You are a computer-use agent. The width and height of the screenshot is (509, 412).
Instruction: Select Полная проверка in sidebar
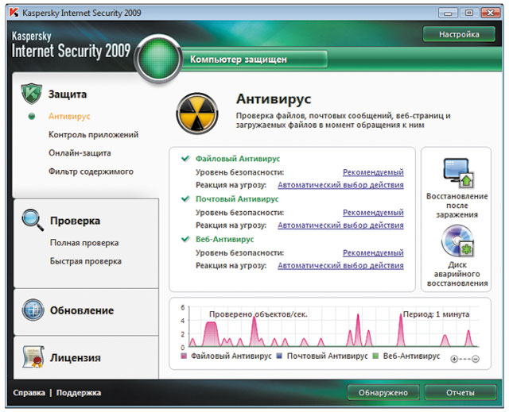(x=84, y=243)
